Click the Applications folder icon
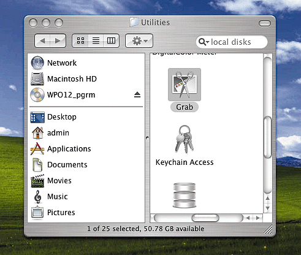The width and height of the screenshot is (301, 255). [x=37, y=148]
